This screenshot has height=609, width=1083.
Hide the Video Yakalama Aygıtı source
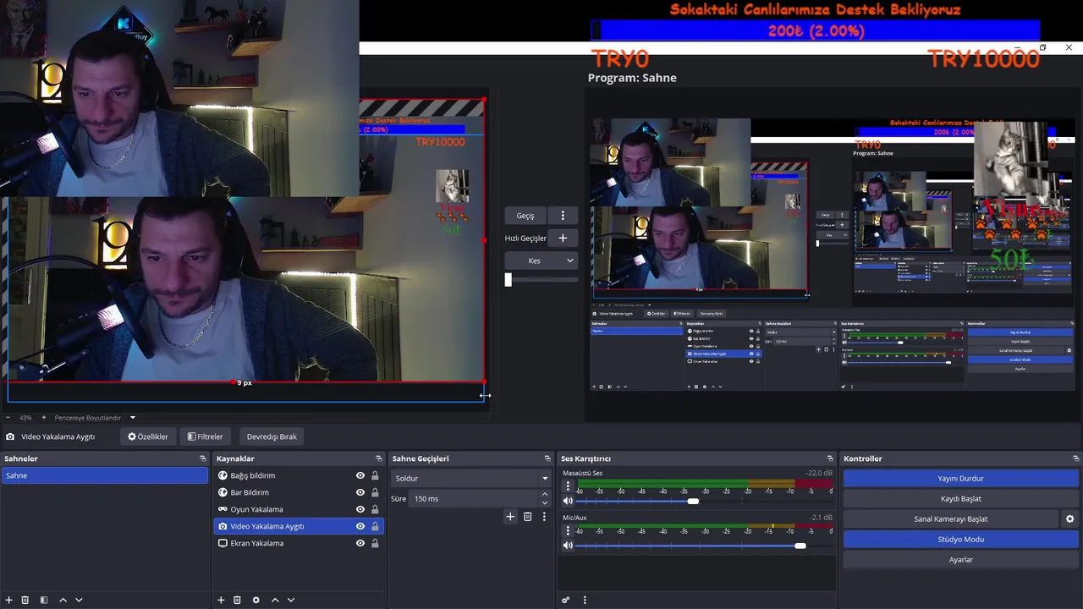pyautogui.click(x=360, y=526)
